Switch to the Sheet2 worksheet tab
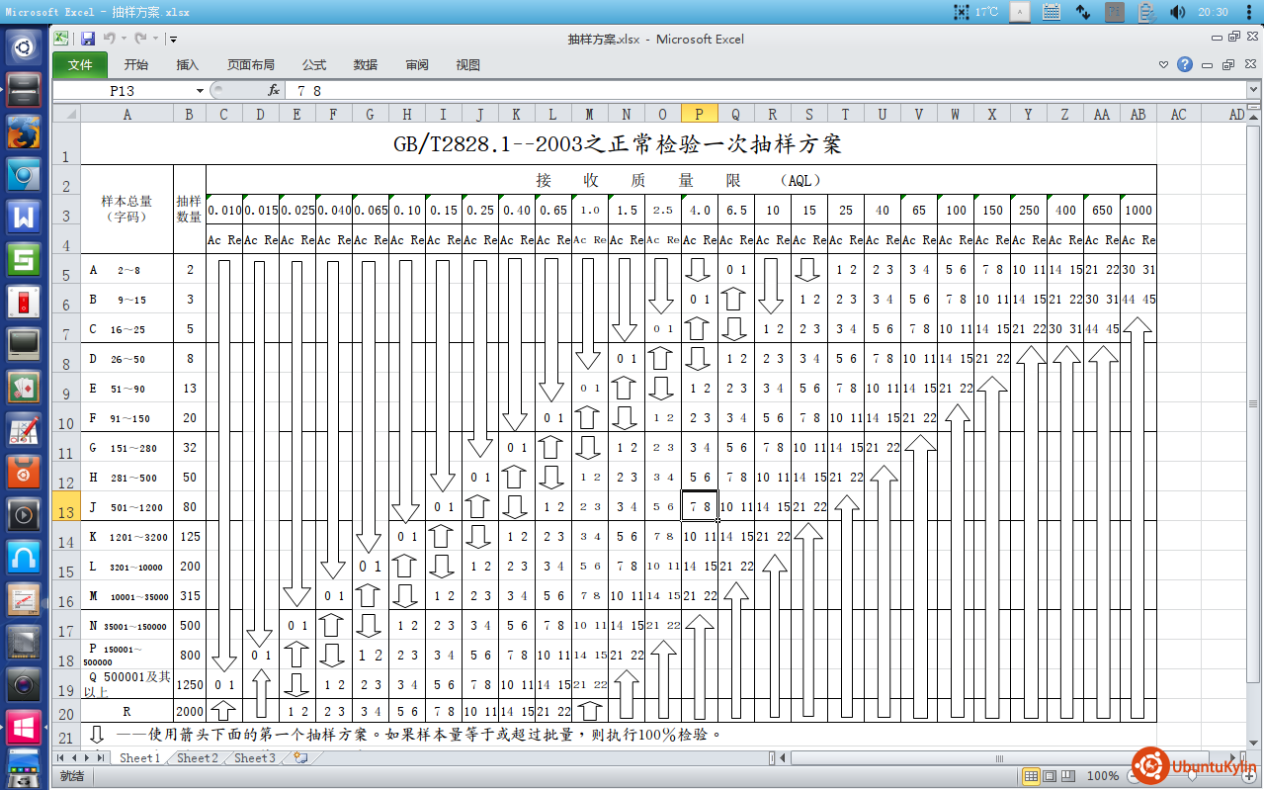Image resolution: width=1264 pixels, height=790 pixels. pos(197,758)
